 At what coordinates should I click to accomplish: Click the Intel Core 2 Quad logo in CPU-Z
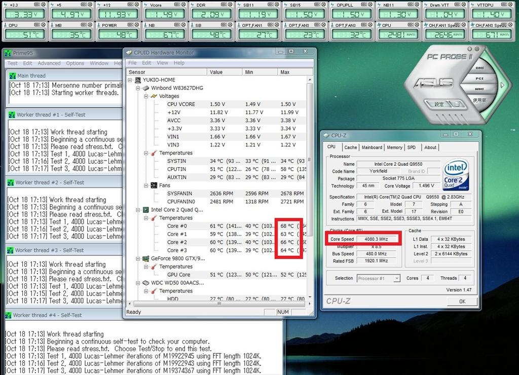point(456,175)
